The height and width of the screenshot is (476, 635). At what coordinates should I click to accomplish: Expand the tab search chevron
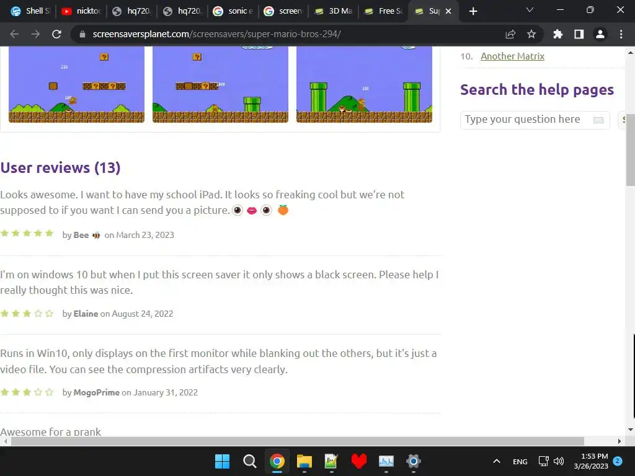530,10
